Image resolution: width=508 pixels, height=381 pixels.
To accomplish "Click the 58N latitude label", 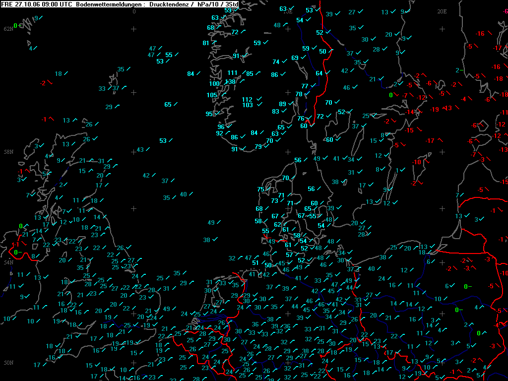I will coord(8,152).
